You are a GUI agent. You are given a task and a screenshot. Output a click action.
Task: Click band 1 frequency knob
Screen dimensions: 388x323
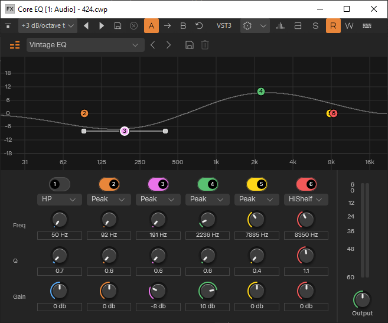point(60,219)
